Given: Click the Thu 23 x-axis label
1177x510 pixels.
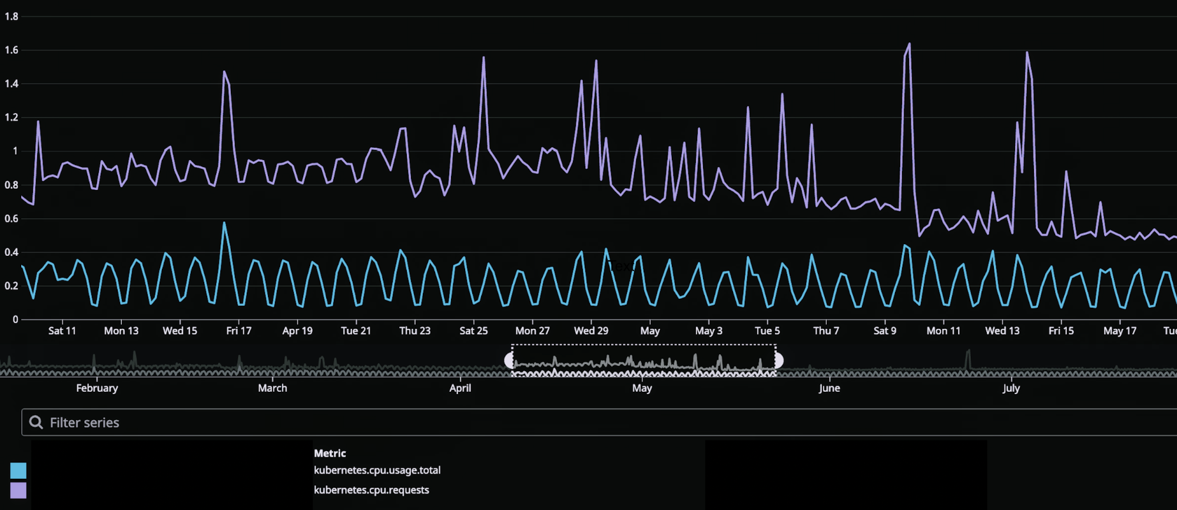Looking at the screenshot, I should [x=415, y=331].
